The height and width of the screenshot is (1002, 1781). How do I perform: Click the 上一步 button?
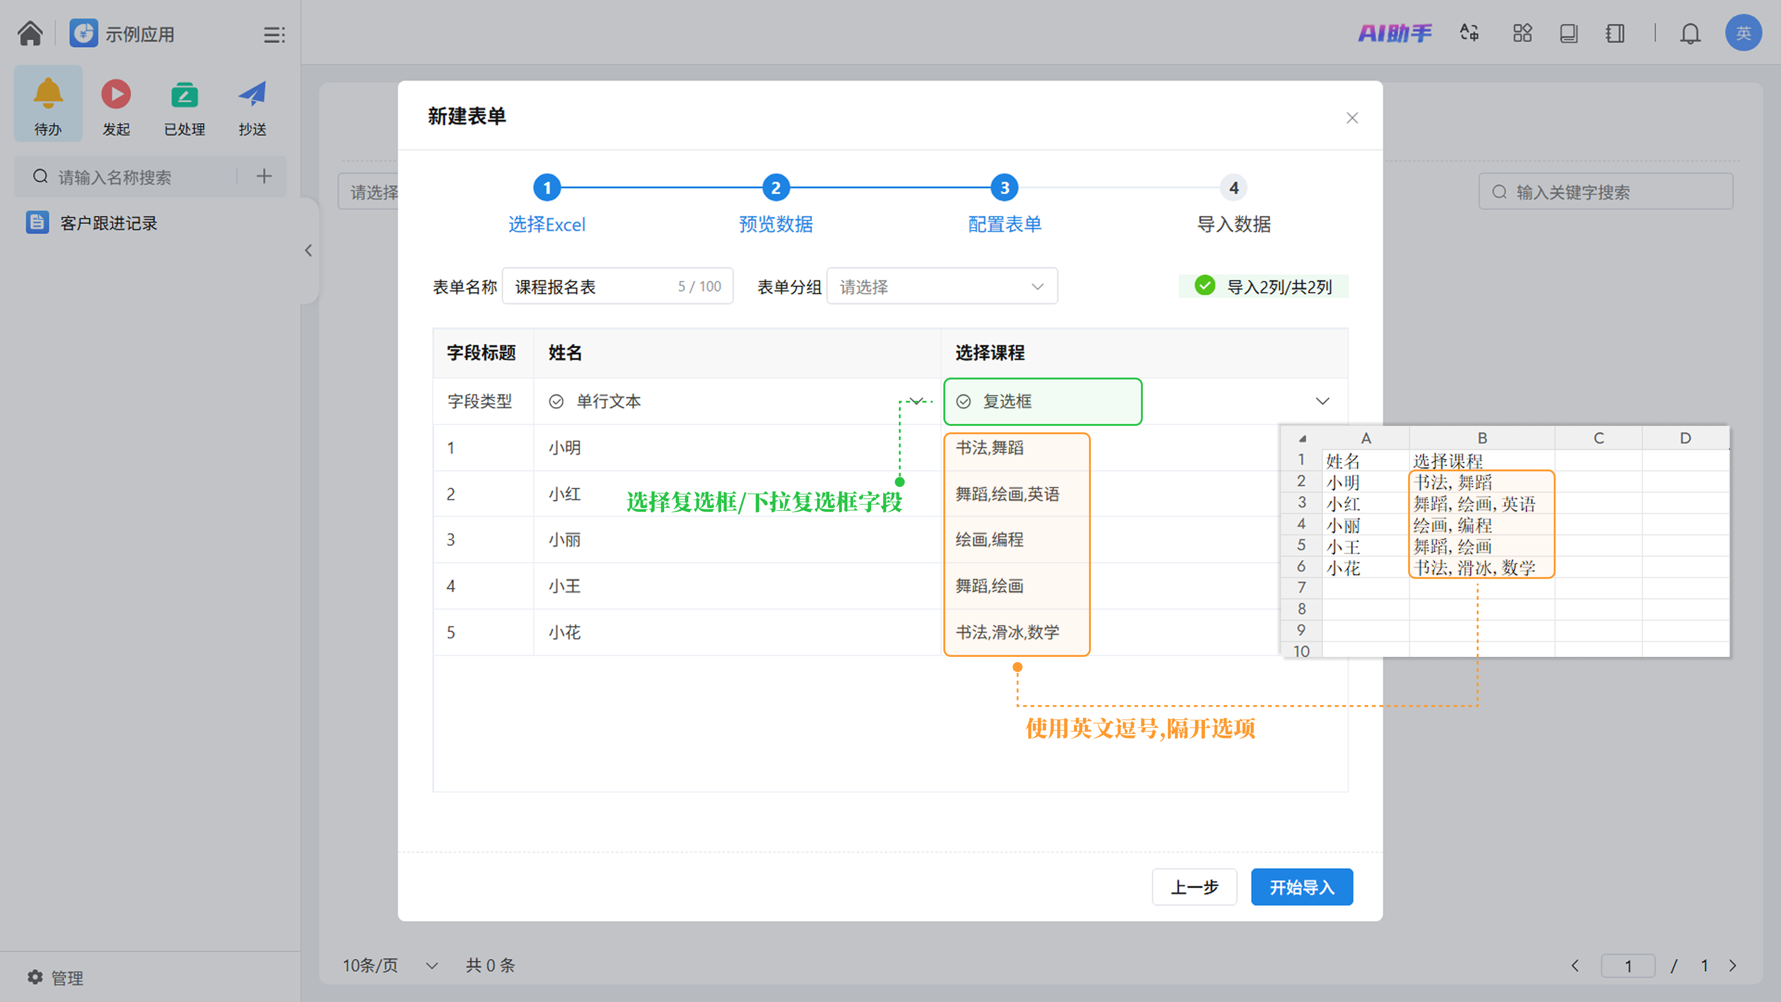click(x=1194, y=886)
